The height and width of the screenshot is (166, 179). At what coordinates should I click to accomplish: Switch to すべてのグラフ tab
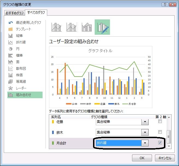[x=36, y=13]
